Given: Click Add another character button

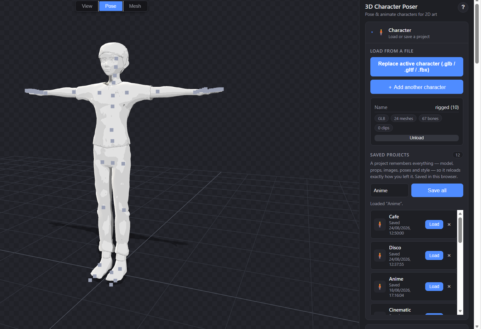Looking at the screenshot, I should (416, 87).
